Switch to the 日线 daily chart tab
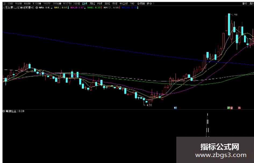 tap(85, 3)
